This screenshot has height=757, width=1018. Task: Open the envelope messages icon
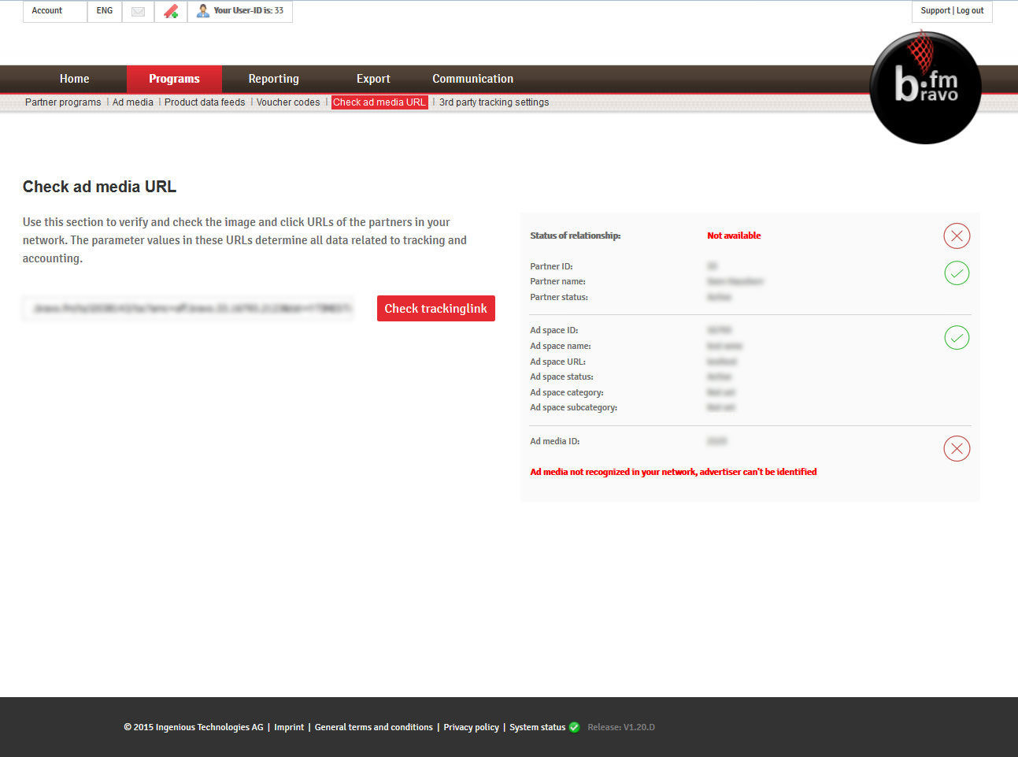[x=138, y=11]
